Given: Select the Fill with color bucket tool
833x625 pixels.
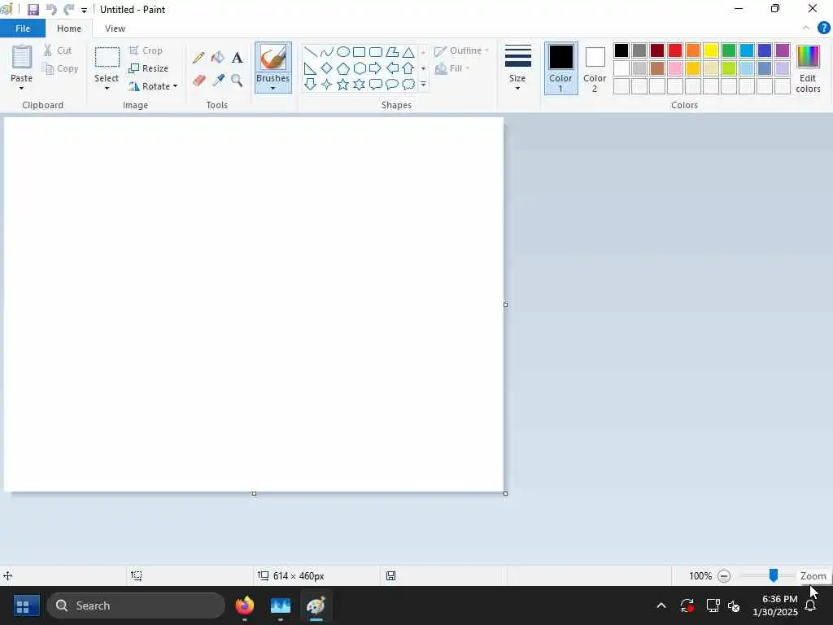Looking at the screenshot, I should point(218,58).
